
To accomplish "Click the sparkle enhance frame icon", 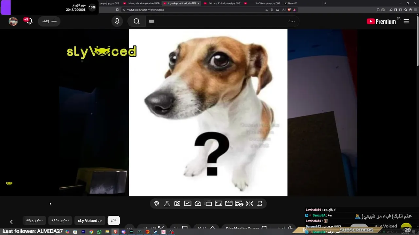I will (x=188, y=204).
